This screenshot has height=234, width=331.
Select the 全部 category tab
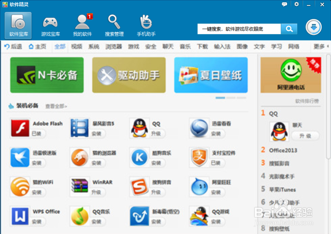pyautogui.click(x=60, y=47)
